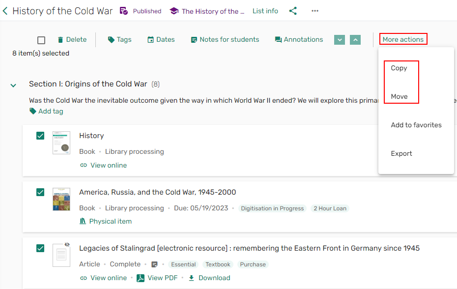
Task: Click the Digitisation in Progress tag
Action: click(x=272, y=208)
